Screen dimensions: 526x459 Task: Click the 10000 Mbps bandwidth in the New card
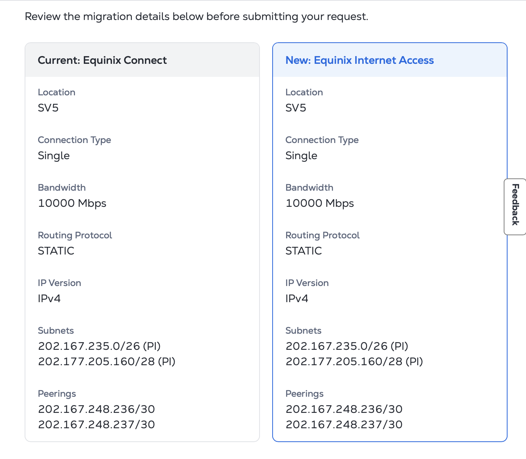320,203
